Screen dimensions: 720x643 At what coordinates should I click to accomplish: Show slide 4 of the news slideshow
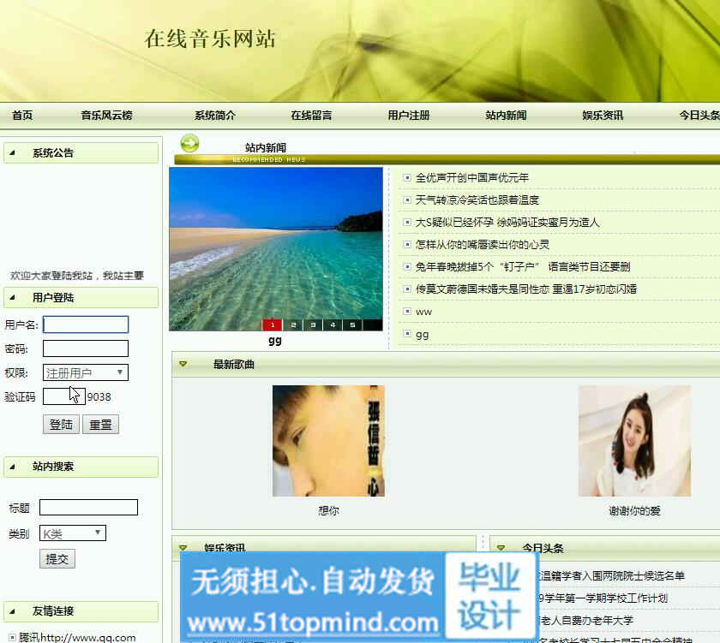point(333,324)
